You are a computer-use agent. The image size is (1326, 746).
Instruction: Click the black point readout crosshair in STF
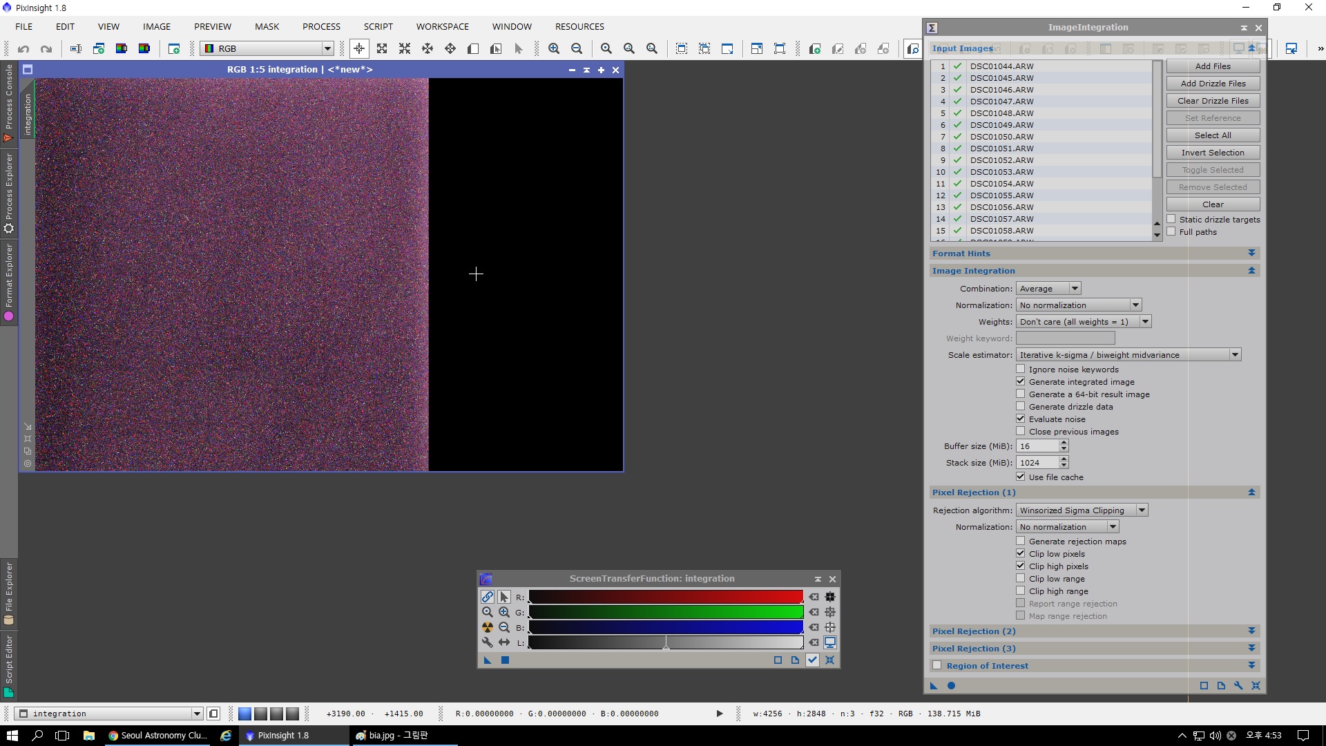[x=830, y=597]
